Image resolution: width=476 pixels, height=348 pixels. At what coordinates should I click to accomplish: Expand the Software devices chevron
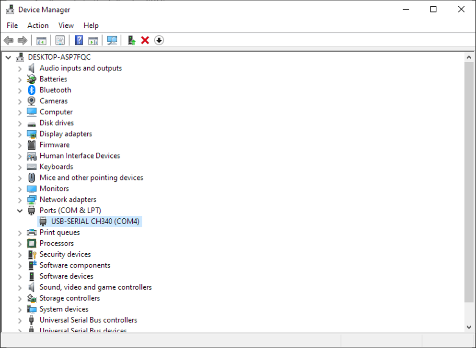point(20,277)
